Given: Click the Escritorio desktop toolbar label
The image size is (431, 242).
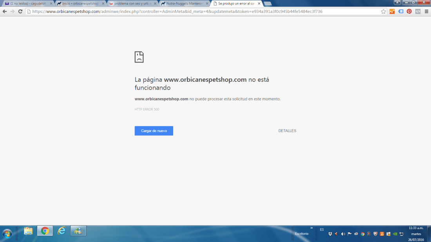Looking at the screenshot, I should coord(302,234).
